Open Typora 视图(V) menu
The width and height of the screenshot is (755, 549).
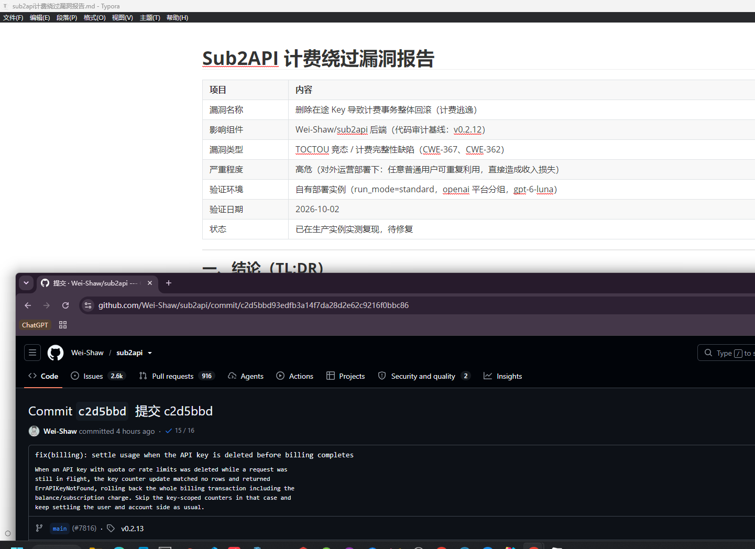pyautogui.click(x=123, y=17)
